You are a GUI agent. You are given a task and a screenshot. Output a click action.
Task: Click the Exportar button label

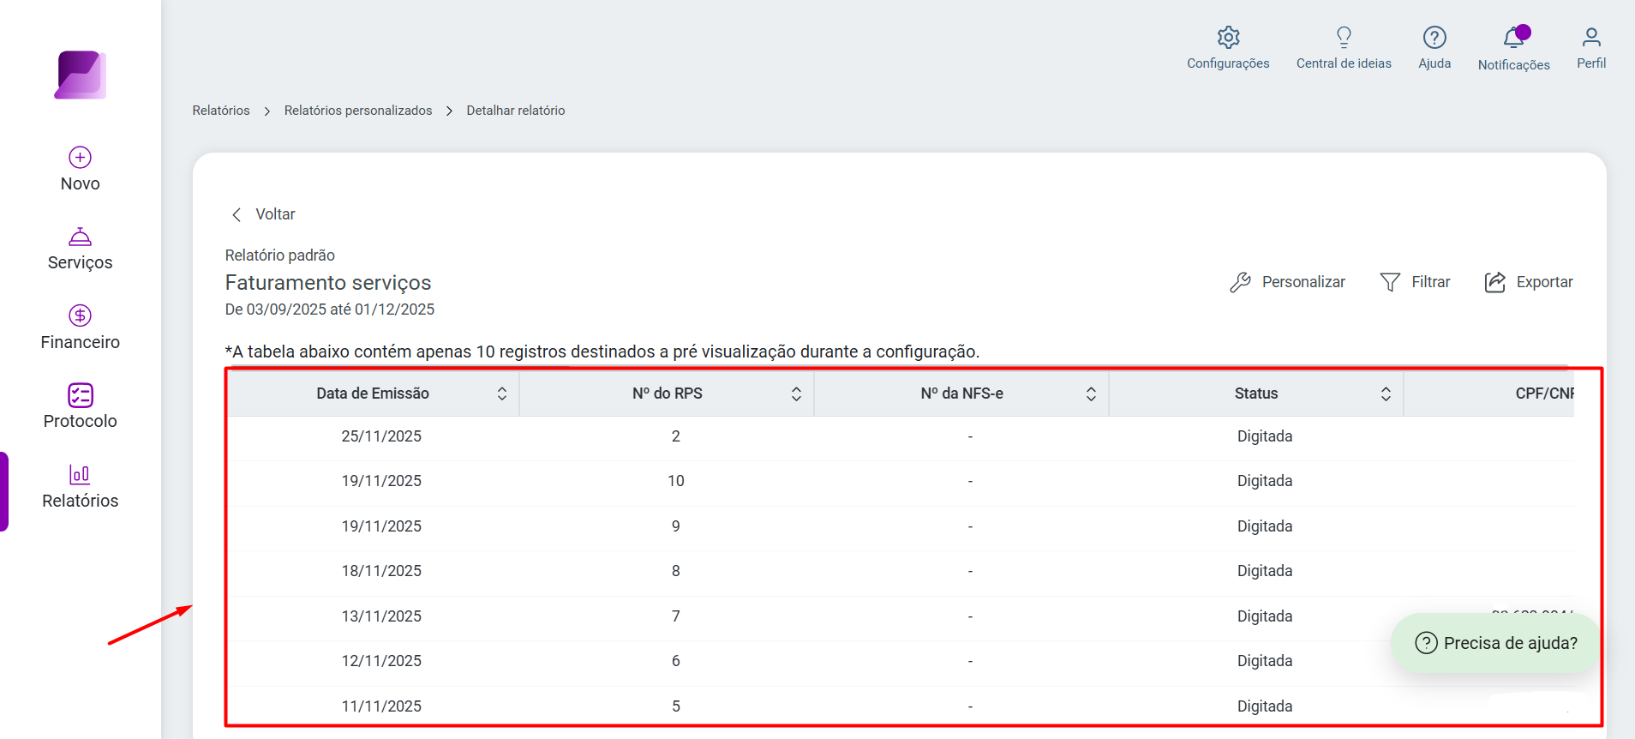1544,282
